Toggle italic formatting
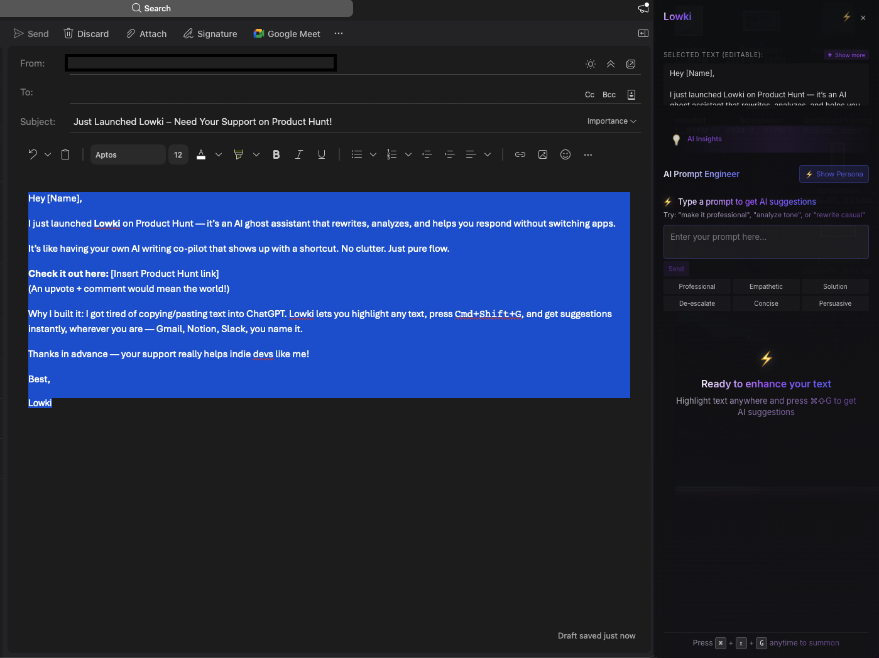Screen dimensions: 879x658 coord(299,154)
